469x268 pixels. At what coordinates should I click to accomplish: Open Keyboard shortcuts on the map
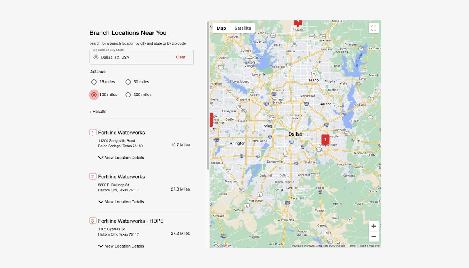click(x=303, y=246)
